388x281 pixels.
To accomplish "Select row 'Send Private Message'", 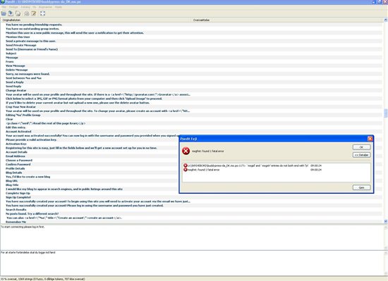I will coord(192,45).
